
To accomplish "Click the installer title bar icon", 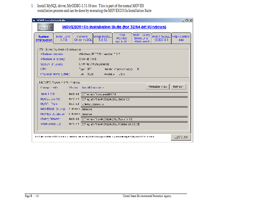I will pos(34,20).
